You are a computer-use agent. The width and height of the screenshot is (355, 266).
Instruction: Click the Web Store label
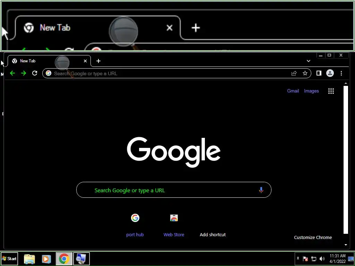coord(174,234)
